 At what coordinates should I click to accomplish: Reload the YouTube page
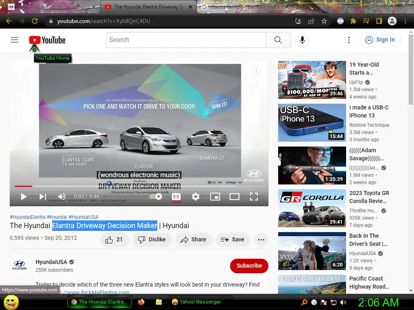pyautogui.click(x=35, y=21)
